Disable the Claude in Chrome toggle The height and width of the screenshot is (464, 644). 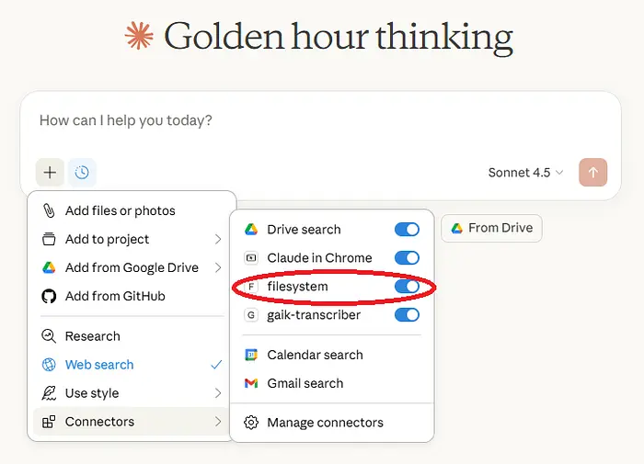coord(407,258)
